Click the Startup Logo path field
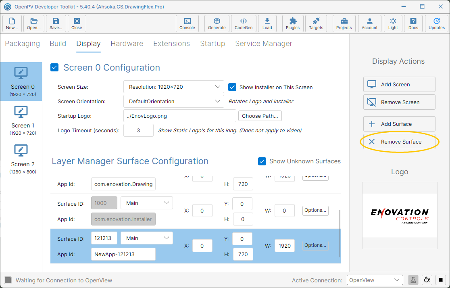 coord(180,116)
